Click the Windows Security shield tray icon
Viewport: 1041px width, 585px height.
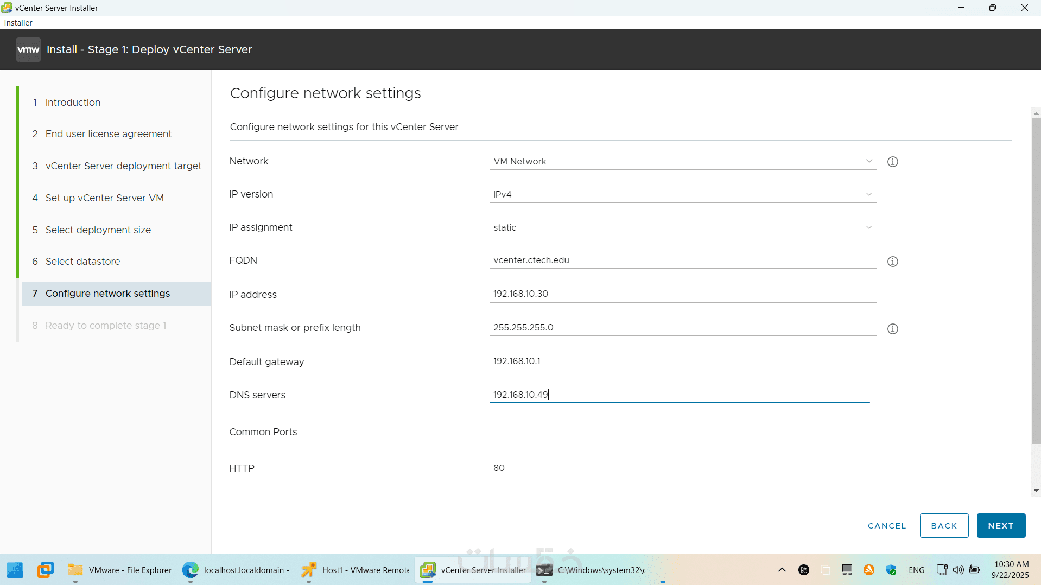point(891,570)
